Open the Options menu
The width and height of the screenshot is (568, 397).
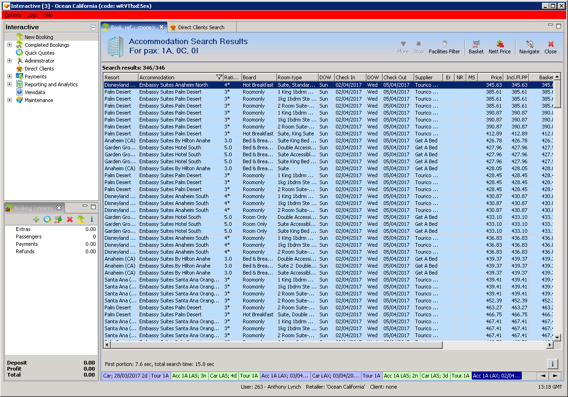(x=13, y=15)
